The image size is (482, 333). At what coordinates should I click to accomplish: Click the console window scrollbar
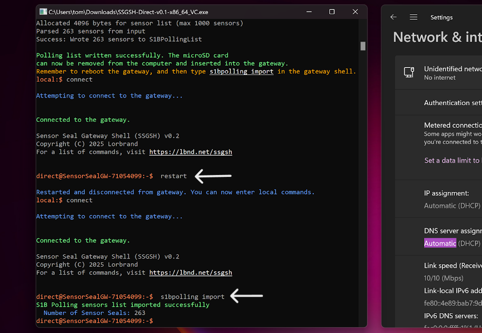[362, 46]
